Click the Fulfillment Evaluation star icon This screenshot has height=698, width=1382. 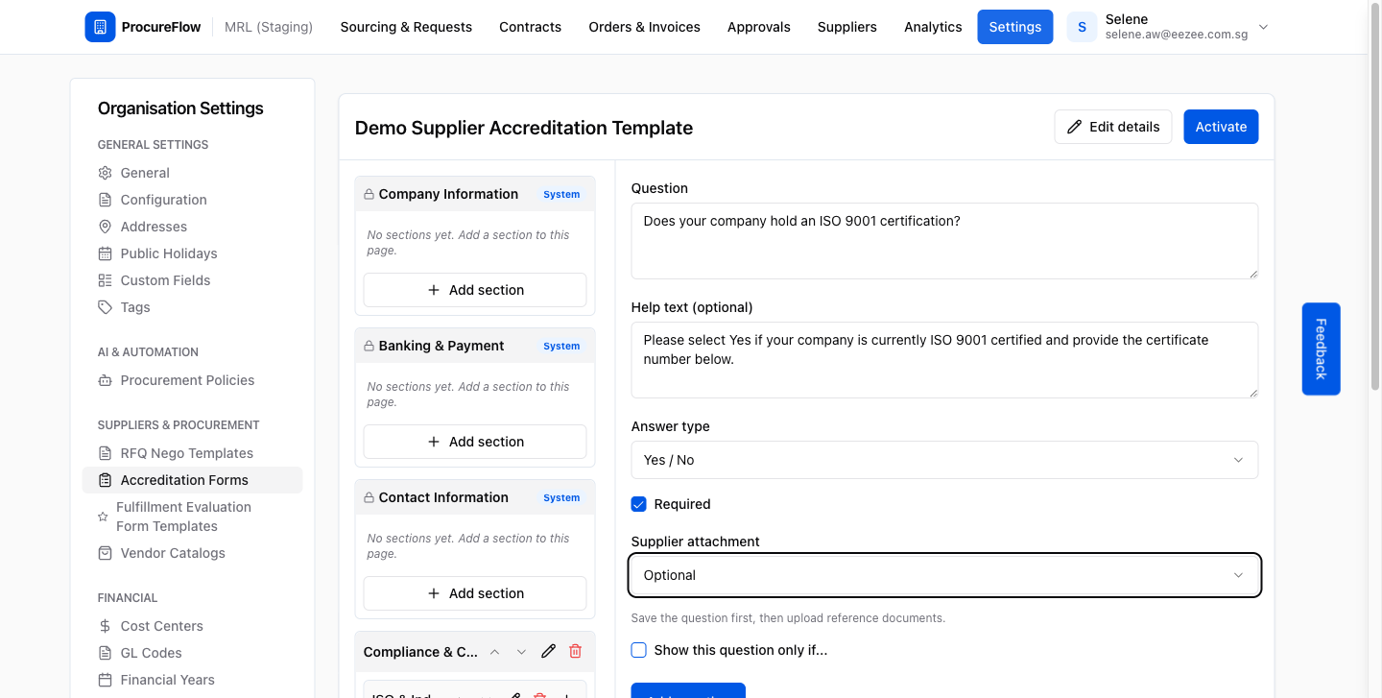click(103, 517)
